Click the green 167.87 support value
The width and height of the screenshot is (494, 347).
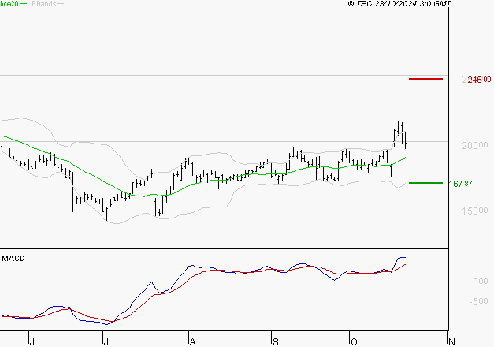click(460, 184)
